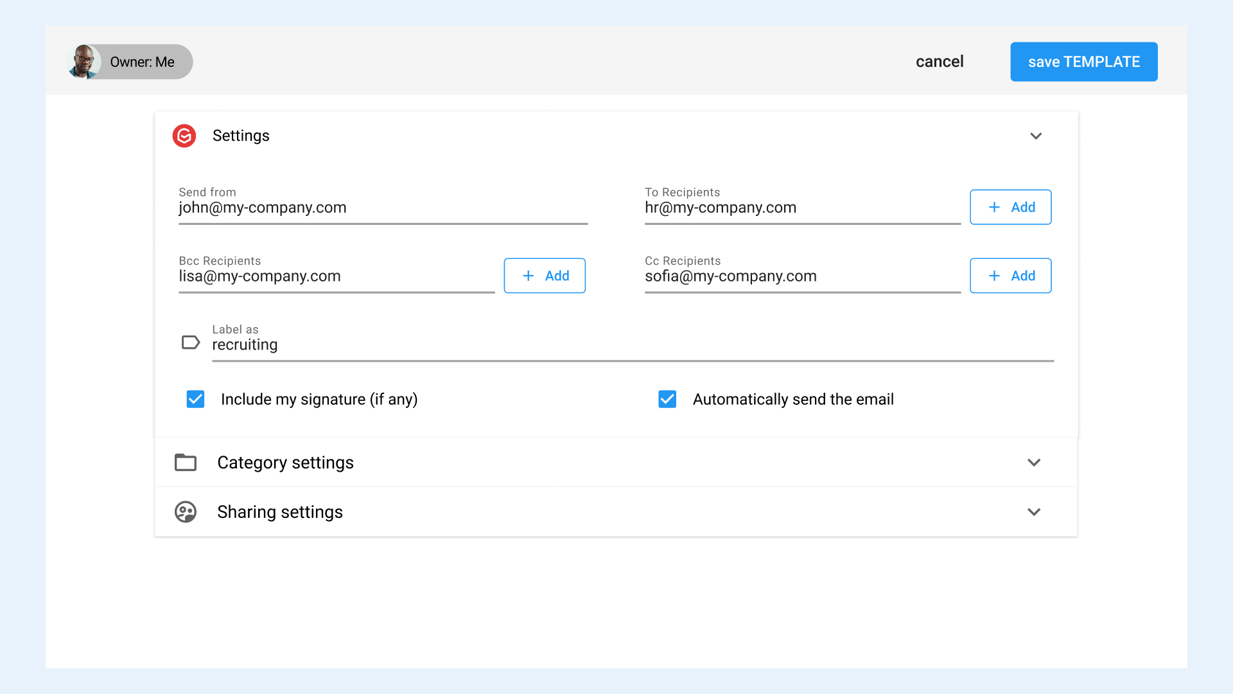1233x694 pixels.
Task: Focus the To Recipients input field
Action: [x=801, y=208]
